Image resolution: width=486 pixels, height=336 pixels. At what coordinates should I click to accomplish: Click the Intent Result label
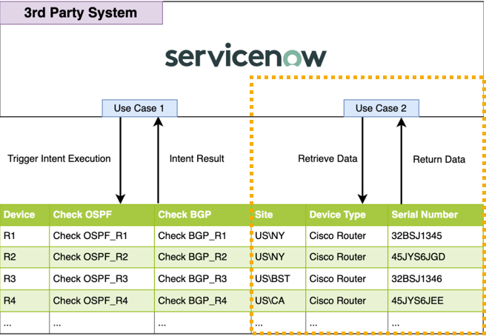(196, 158)
